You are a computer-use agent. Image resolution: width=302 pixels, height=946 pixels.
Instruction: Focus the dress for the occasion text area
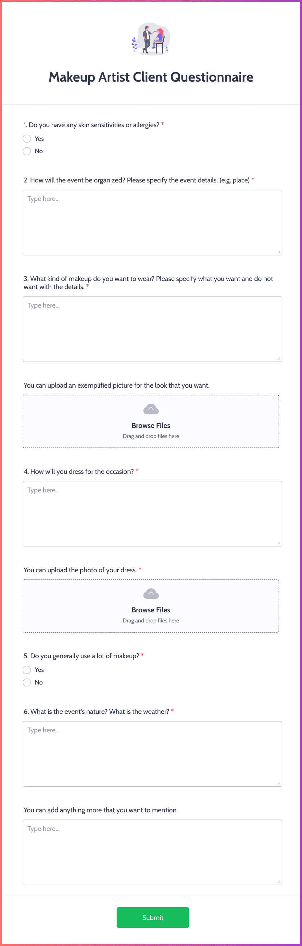click(x=153, y=514)
